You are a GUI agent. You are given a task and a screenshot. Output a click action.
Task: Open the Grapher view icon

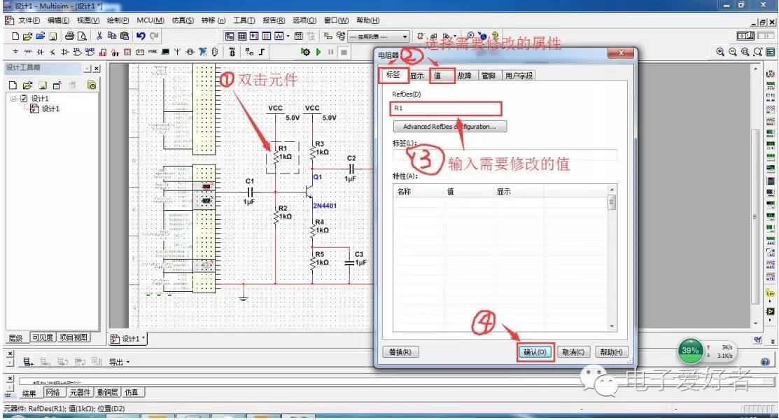pos(279,36)
